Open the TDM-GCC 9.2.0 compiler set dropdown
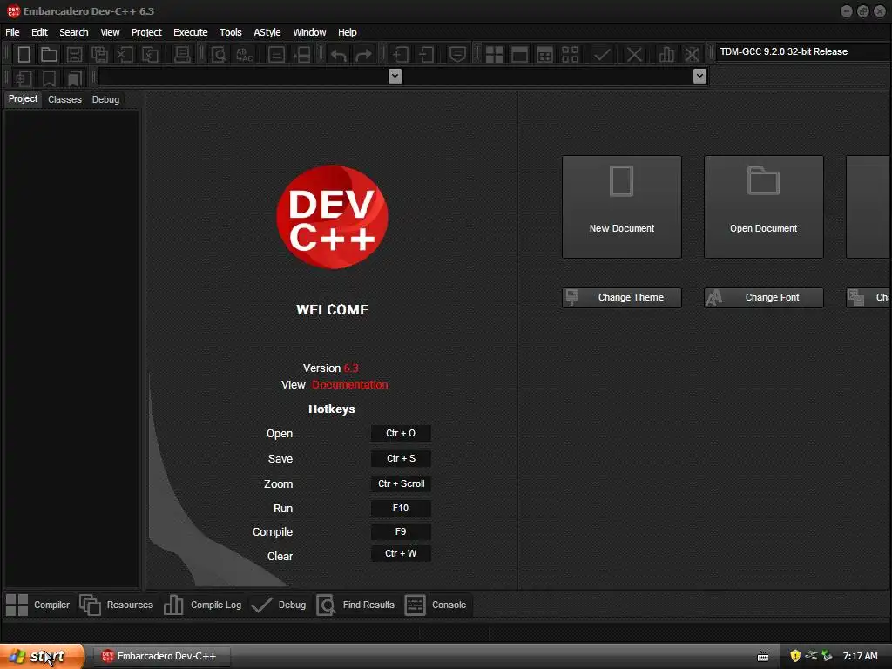 (802, 51)
